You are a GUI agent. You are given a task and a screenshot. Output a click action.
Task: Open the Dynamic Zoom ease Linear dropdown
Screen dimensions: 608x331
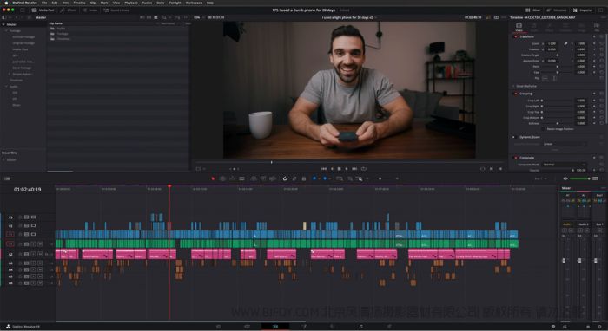[x=564, y=144]
